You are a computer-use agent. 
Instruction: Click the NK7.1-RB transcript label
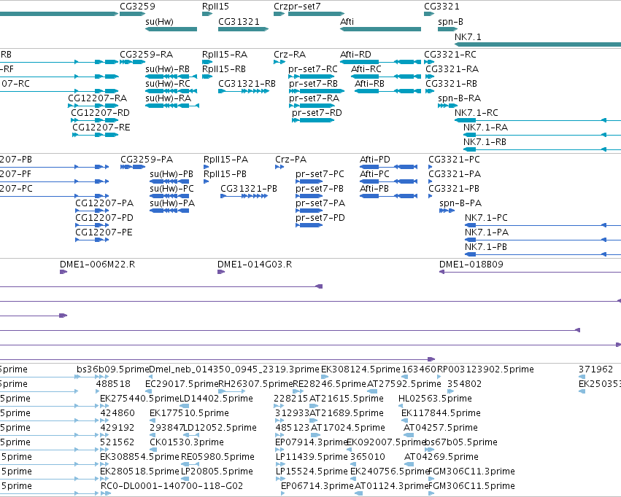[485, 142]
